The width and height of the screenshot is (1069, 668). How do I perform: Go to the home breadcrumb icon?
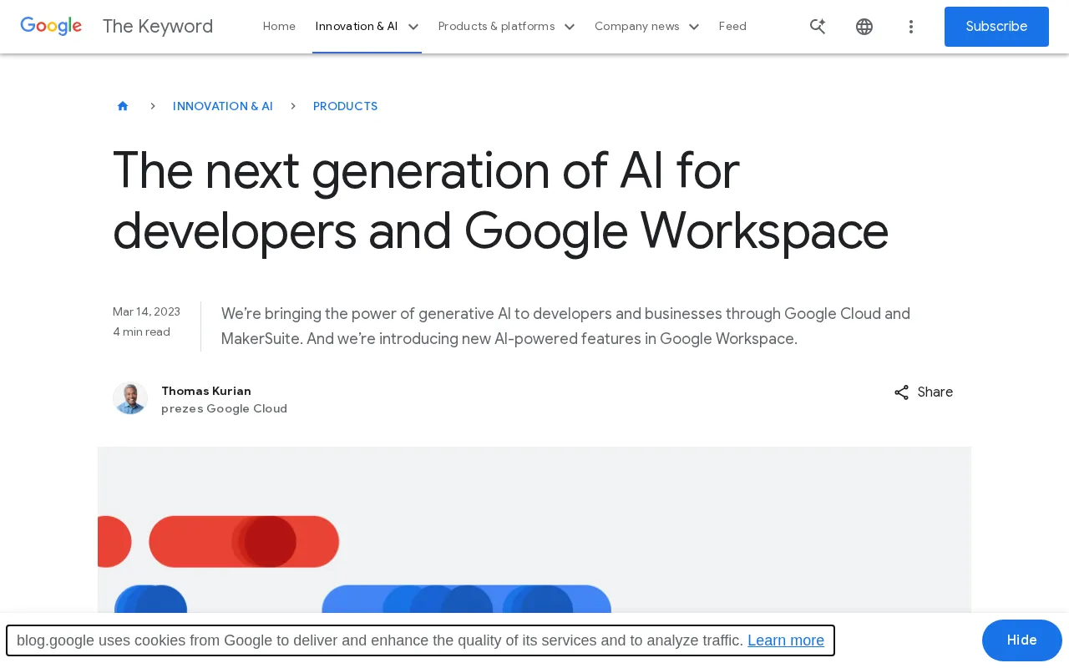(x=123, y=106)
